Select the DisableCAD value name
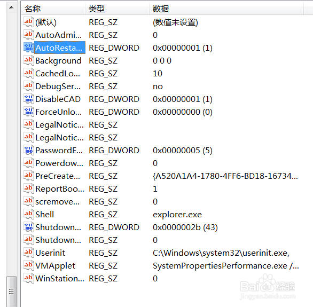The image size is (313, 307). 58,99
